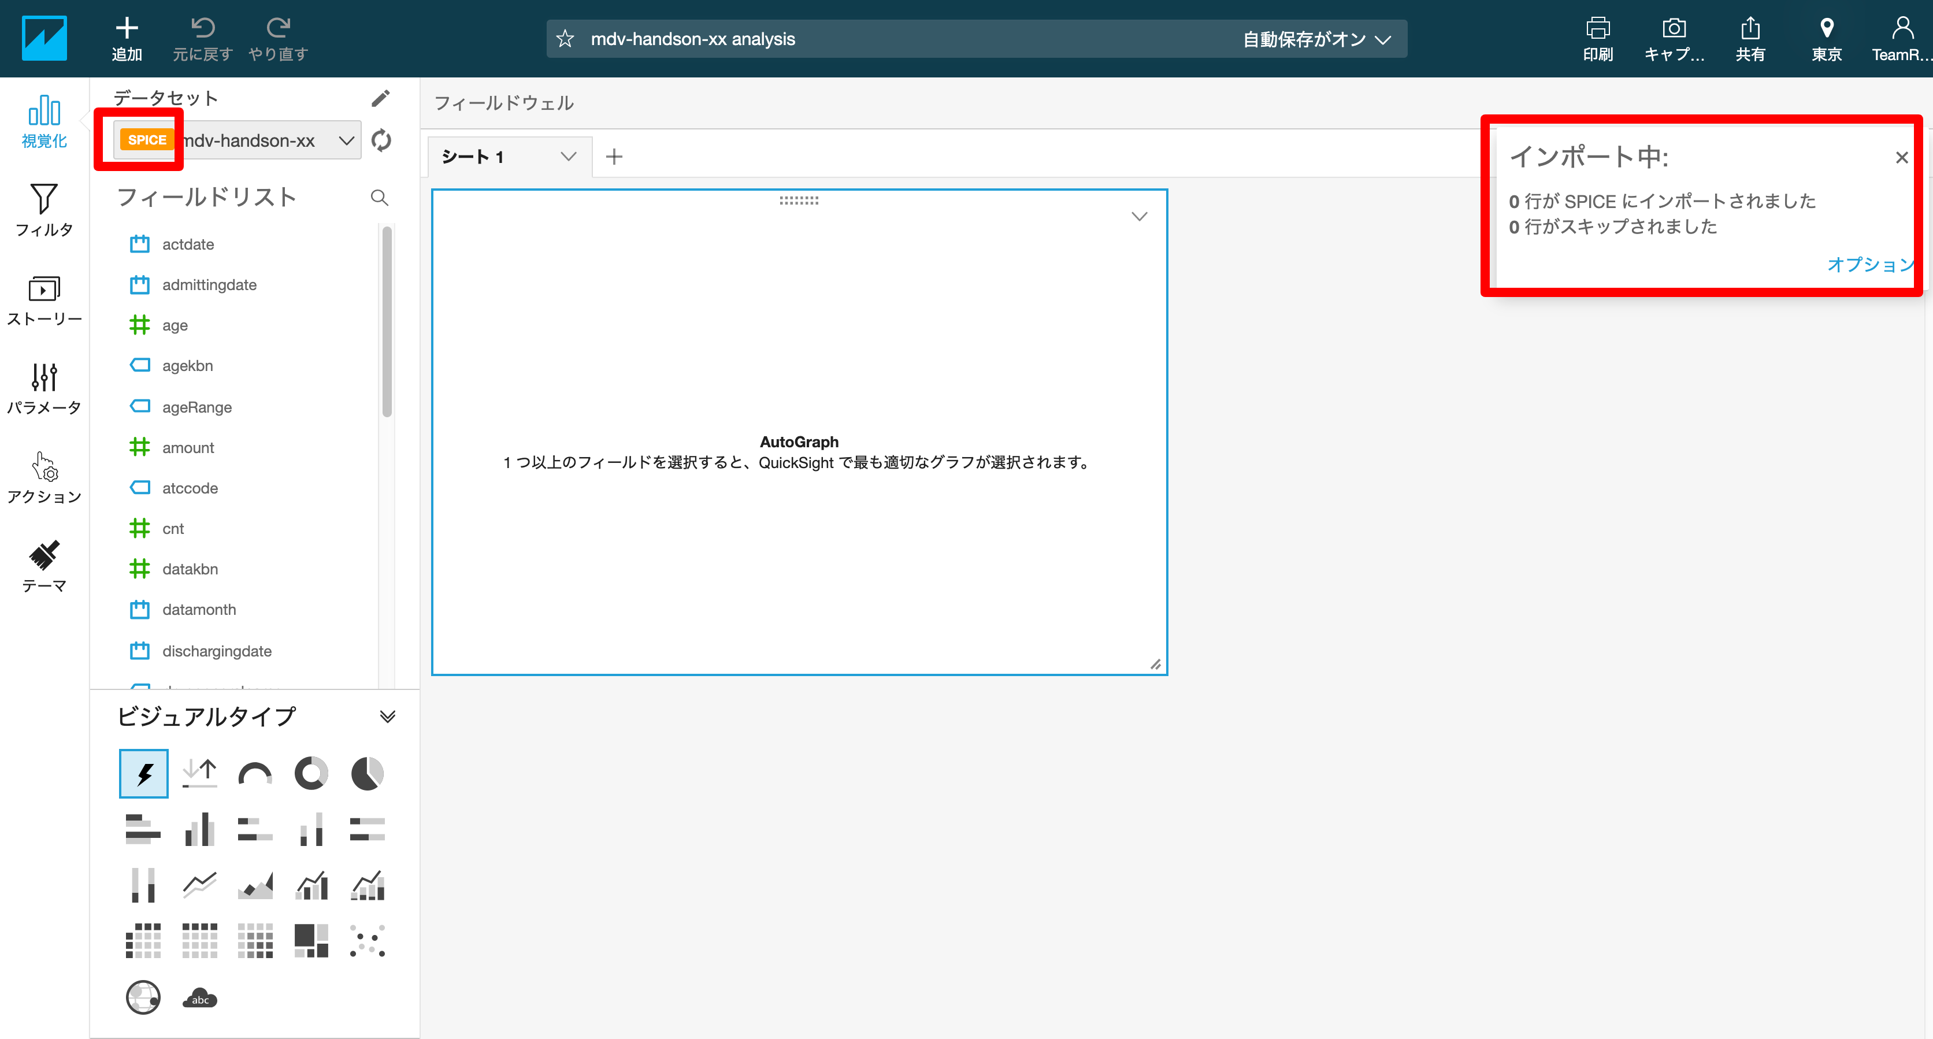Click the pencil icon to edit dataset
1933x1039 pixels.
[x=380, y=98]
